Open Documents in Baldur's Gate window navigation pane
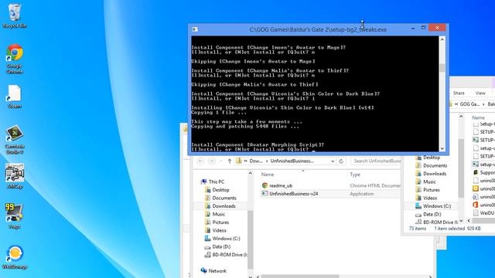This screenshot has width=495, height=278. coord(432,165)
